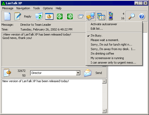Click the notepad with gear icon

tap(7, 73)
